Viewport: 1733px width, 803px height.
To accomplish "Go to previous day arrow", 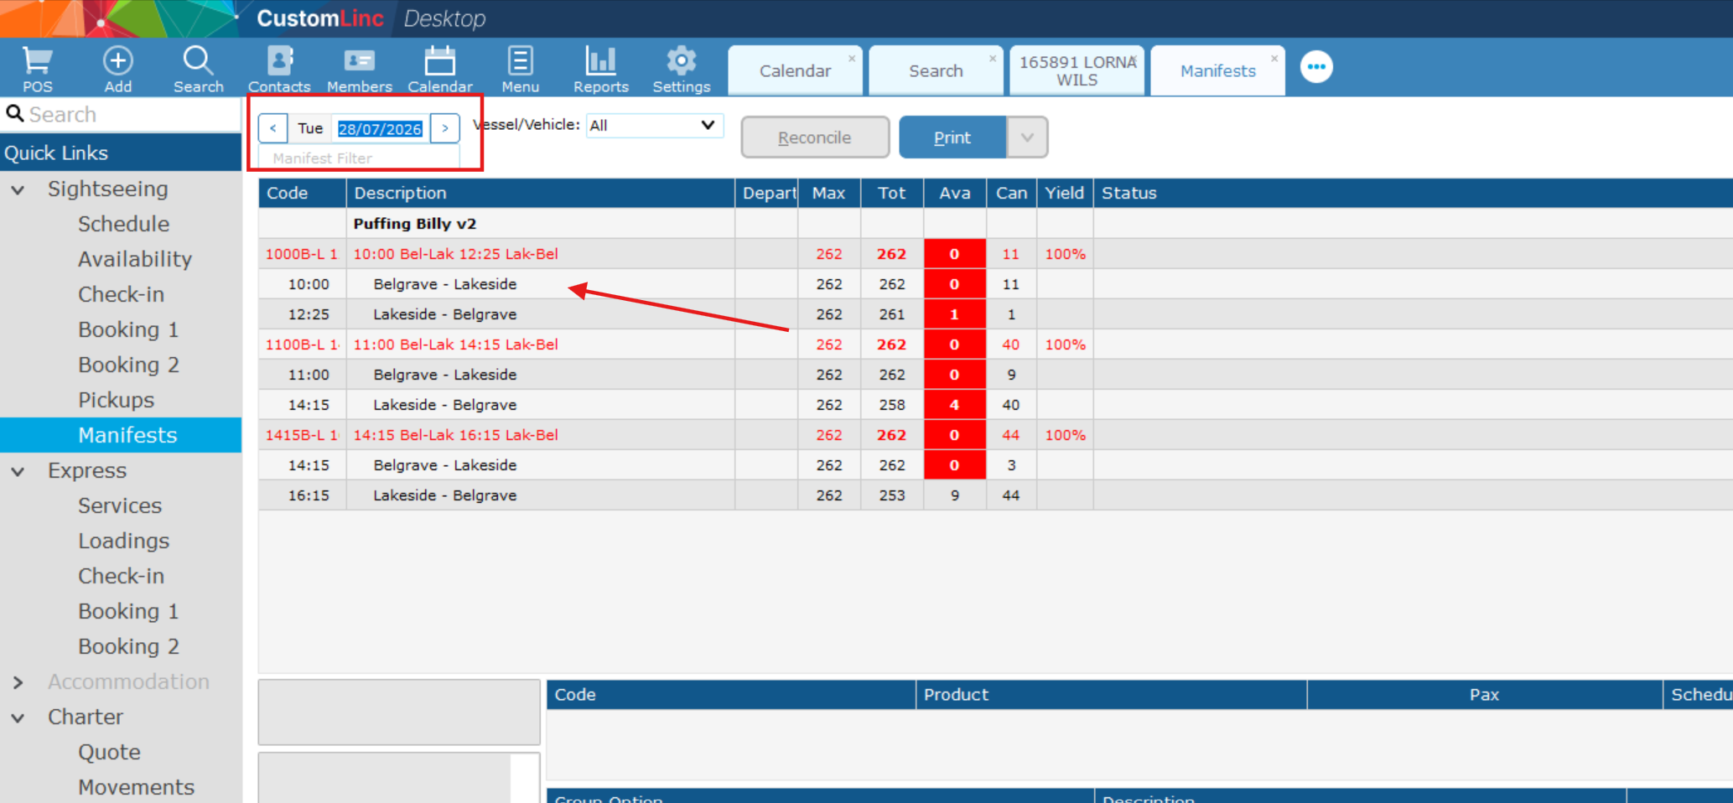I will 273,128.
